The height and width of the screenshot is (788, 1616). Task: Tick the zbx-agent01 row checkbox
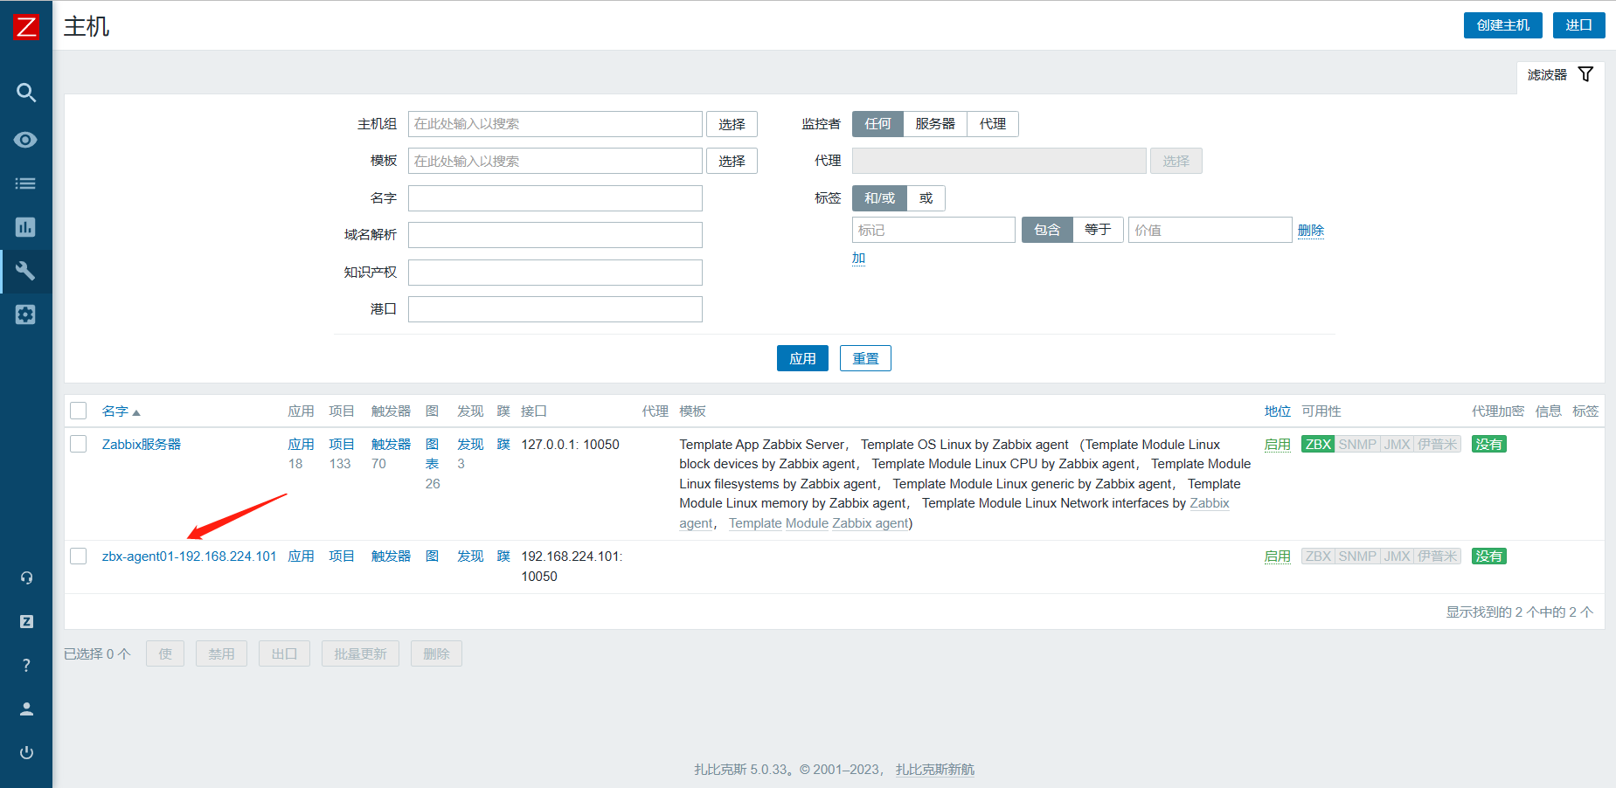pyautogui.click(x=79, y=556)
